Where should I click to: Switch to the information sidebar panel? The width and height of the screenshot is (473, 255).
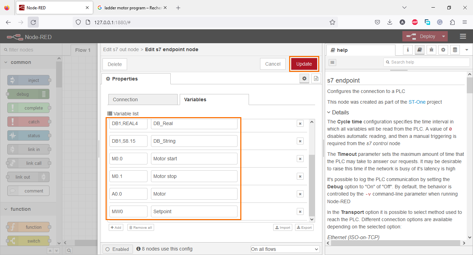pyautogui.click(x=408, y=50)
